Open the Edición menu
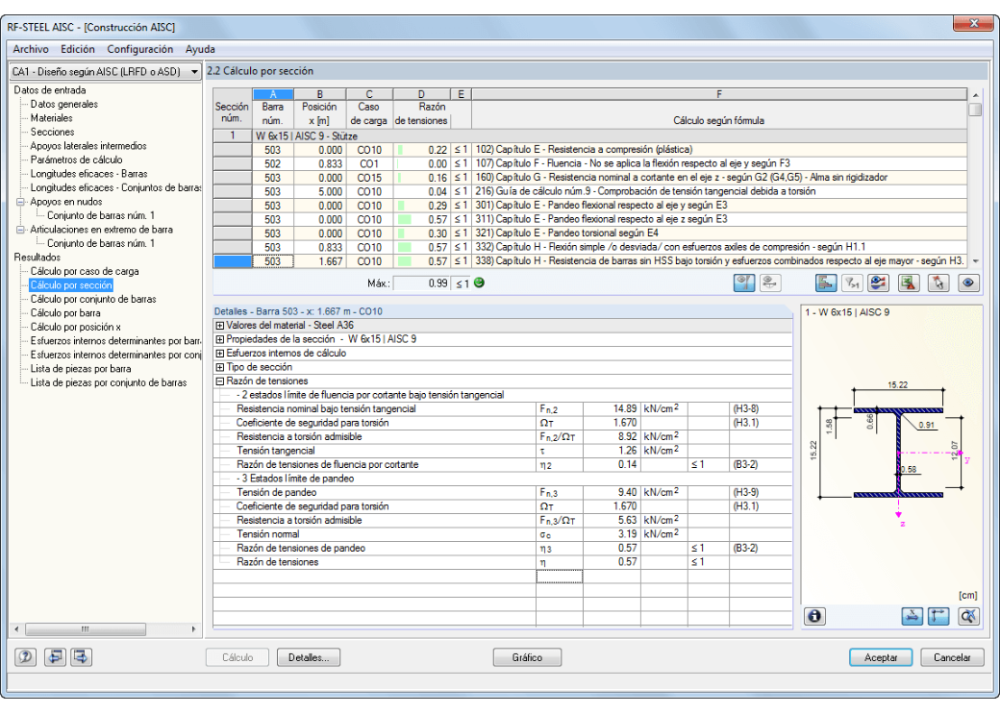 pos(78,49)
